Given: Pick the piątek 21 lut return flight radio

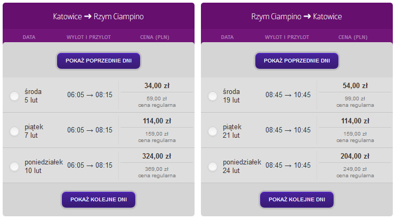Looking at the screenshot, I should (x=213, y=131).
